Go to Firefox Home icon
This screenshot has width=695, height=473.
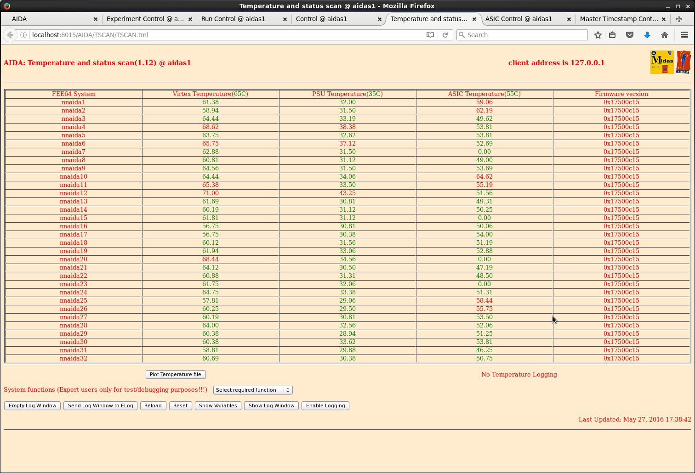coord(665,35)
